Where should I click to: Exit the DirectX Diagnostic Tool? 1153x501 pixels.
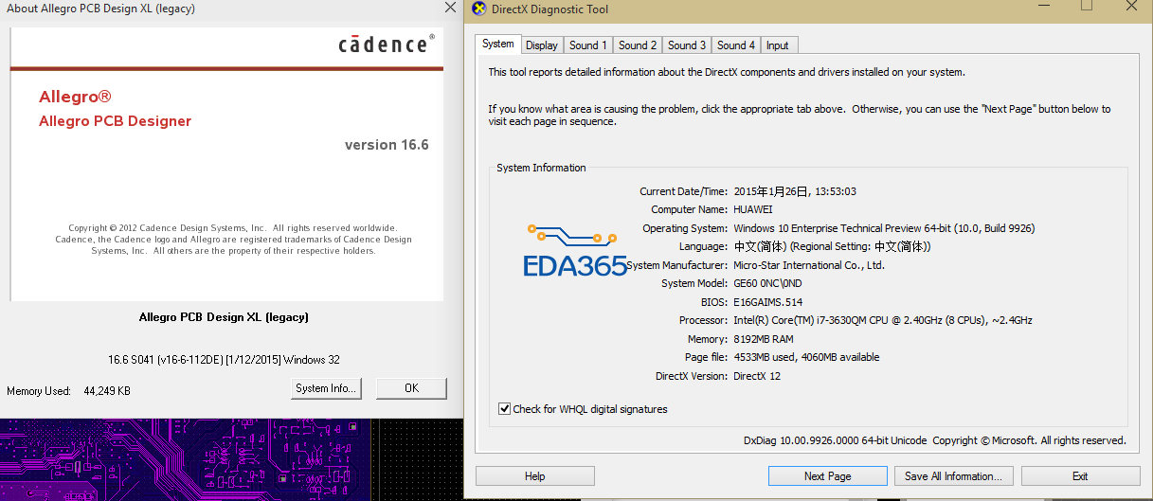(1080, 476)
